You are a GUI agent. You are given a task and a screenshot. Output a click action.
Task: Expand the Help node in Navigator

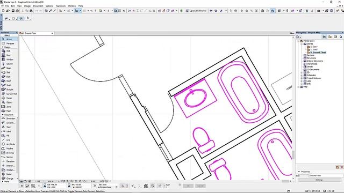[298, 87]
